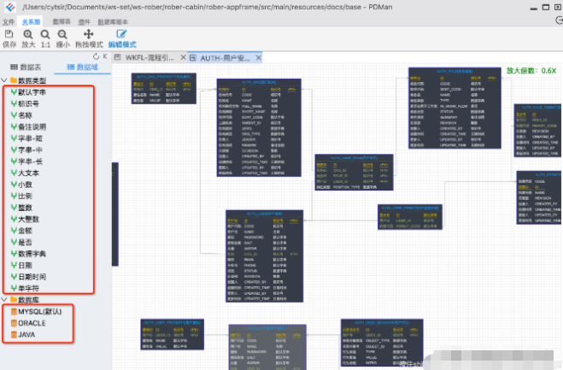Viewport: 563px width, 370px height.
Task: Select the JAVA database entry
Action: [23, 334]
